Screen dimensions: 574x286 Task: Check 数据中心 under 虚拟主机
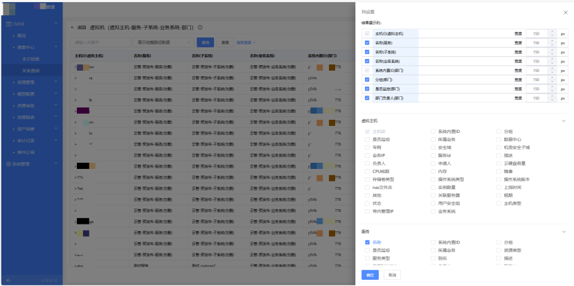tap(499, 139)
